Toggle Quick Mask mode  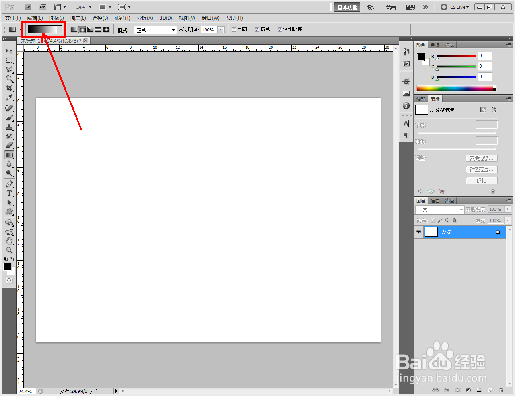pos(9,280)
